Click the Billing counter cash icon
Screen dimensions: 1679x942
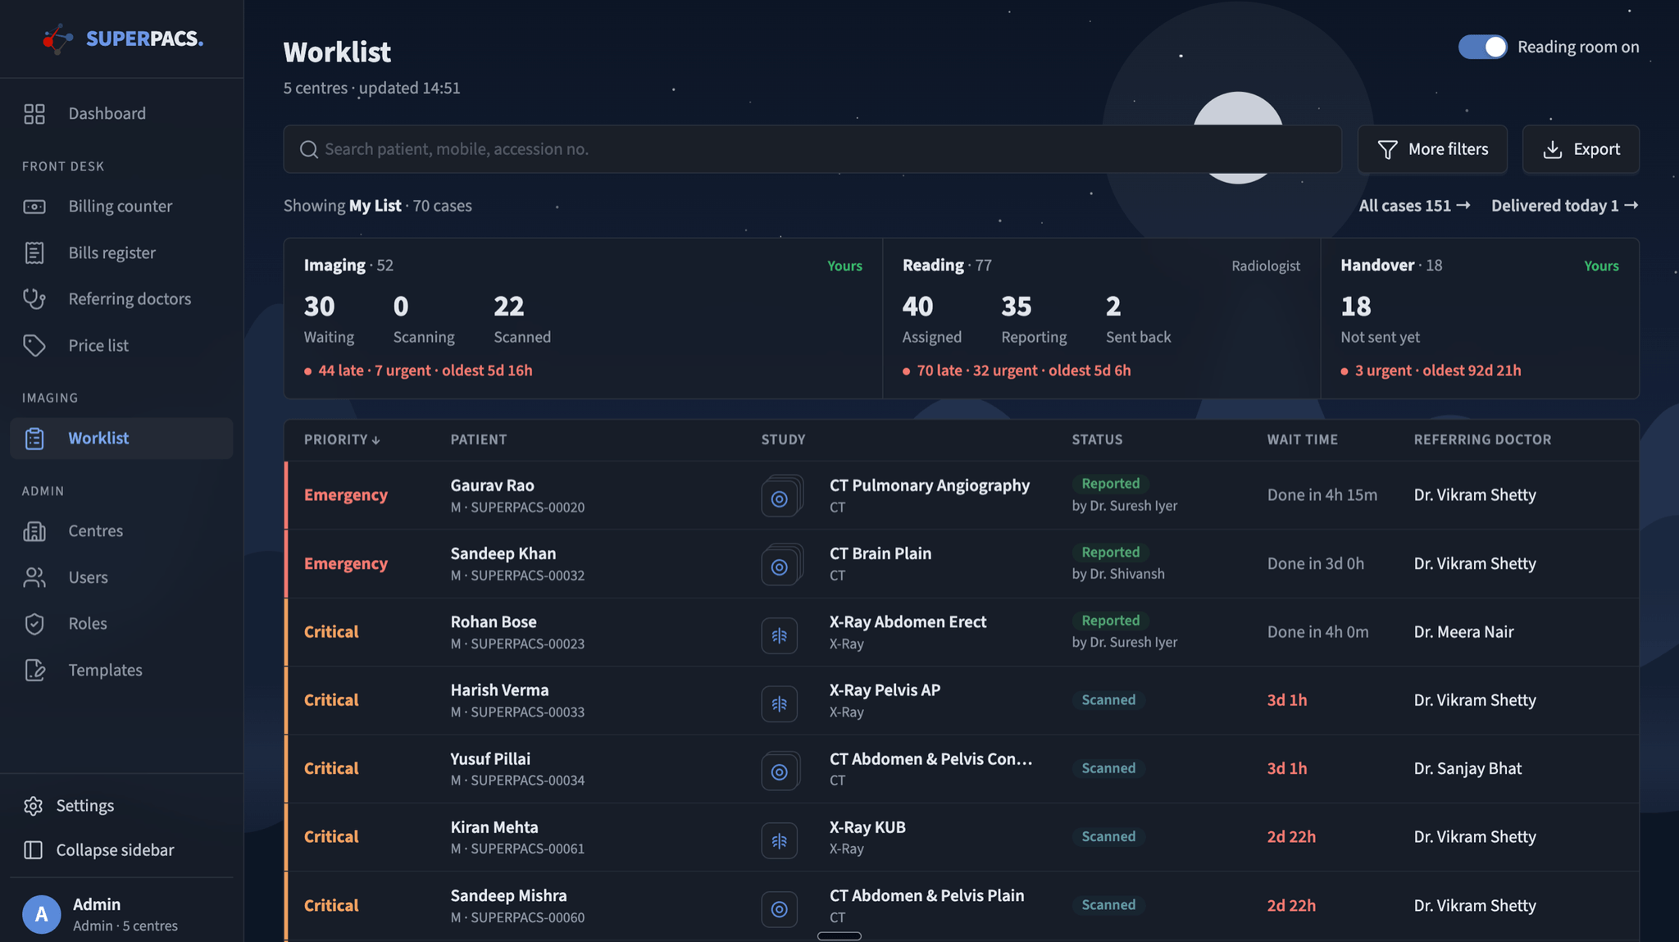click(34, 207)
